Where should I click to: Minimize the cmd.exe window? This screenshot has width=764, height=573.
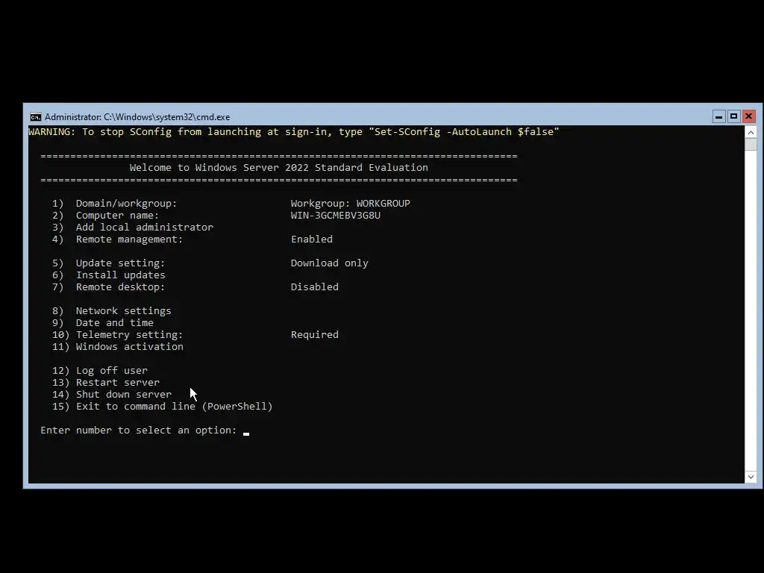point(718,116)
